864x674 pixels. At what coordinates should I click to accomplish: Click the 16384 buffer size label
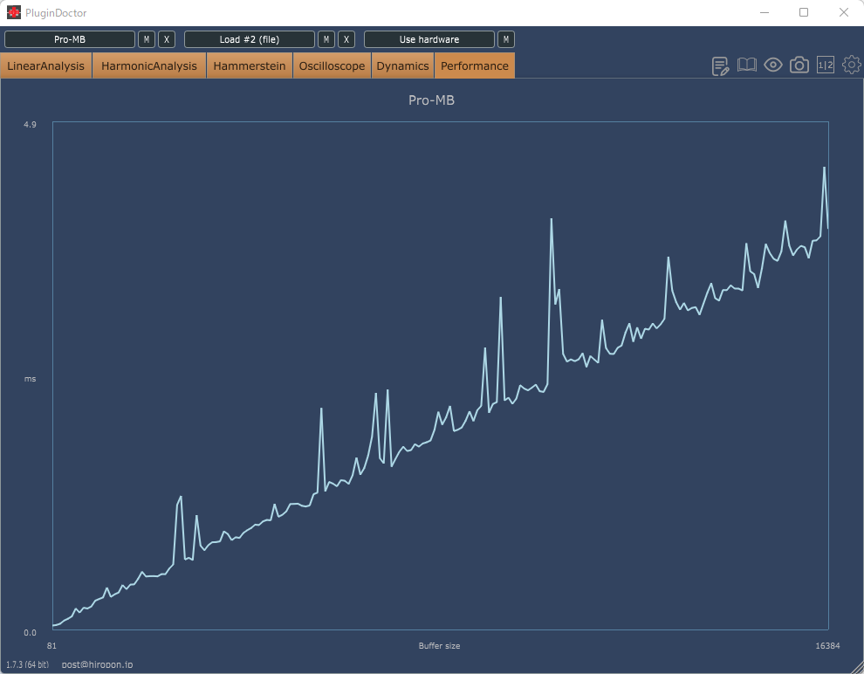tap(827, 646)
